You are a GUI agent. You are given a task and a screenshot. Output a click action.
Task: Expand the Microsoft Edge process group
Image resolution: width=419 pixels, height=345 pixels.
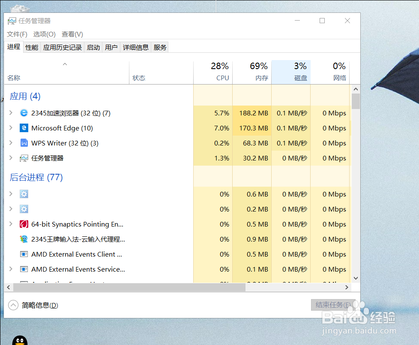point(11,128)
